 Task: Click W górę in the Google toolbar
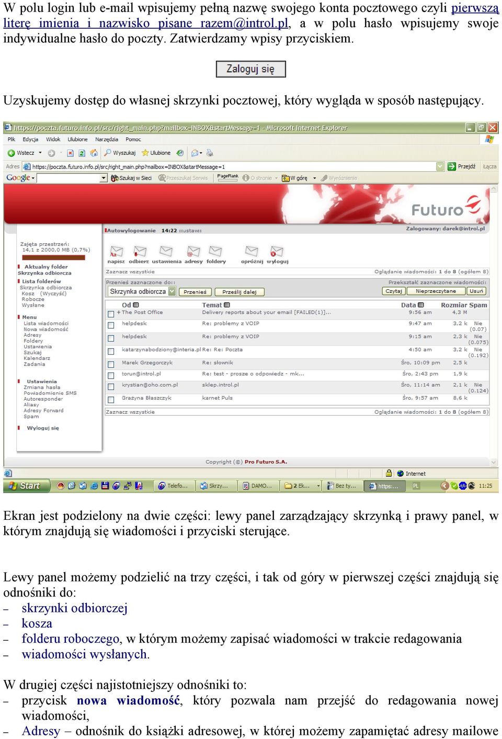295,178
